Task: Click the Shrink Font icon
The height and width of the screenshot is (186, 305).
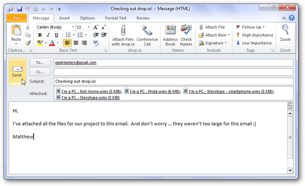Action: 104,27
